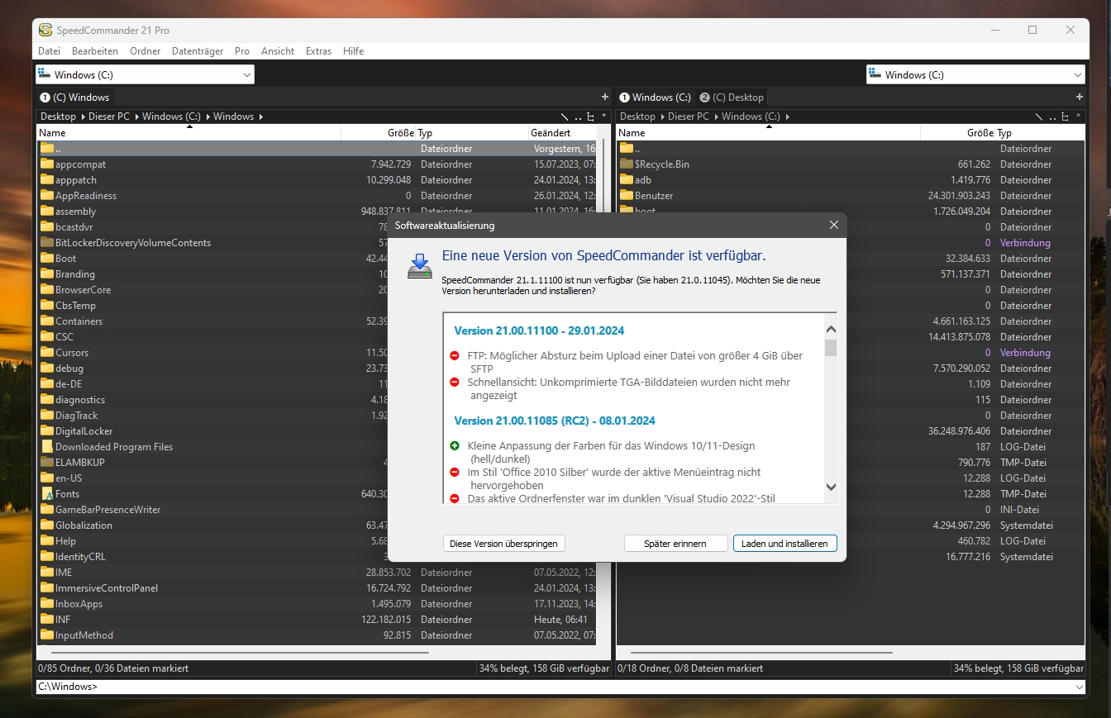1111x718 pixels.
Task: Go to parent folder in left panel
Action: point(578,116)
